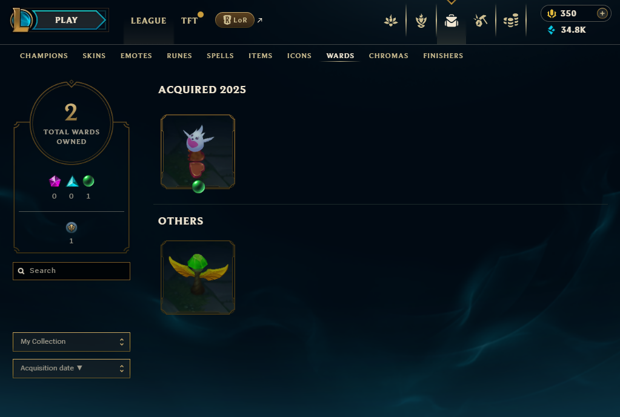Screen dimensions: 620x417
Task: Select the TFT navigation item
Action: [190, 21]
